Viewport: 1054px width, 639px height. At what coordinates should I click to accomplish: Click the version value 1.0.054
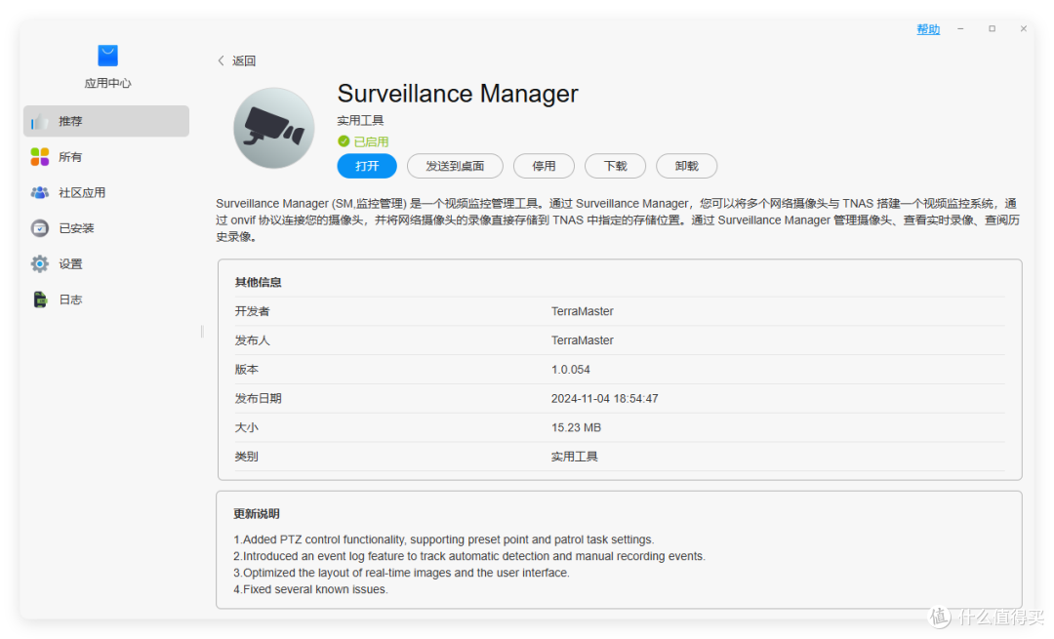click(571, 370)
